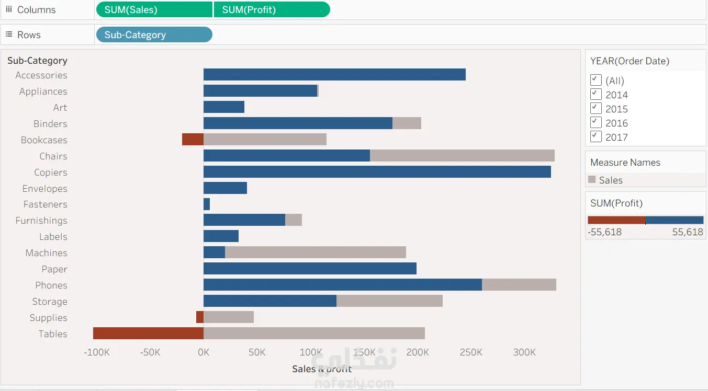Select the Machines row label
708x391 pixels.
point(47,253)
